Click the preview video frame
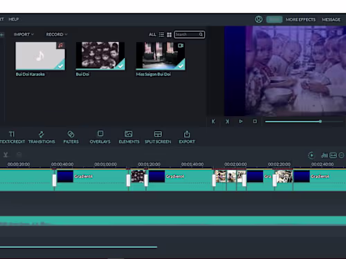 (x=285, y=71)
